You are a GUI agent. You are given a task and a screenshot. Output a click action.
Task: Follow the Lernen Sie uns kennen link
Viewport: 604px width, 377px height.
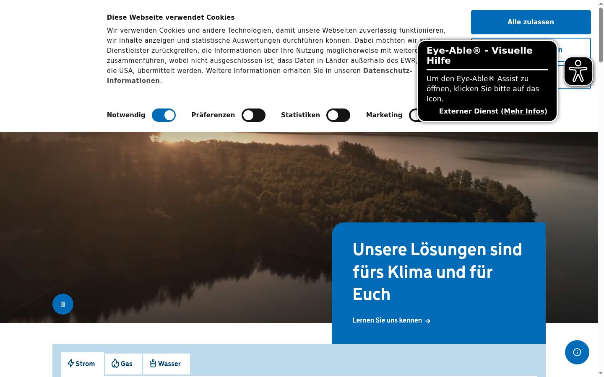pyautogui.click(x=391, y=320)
